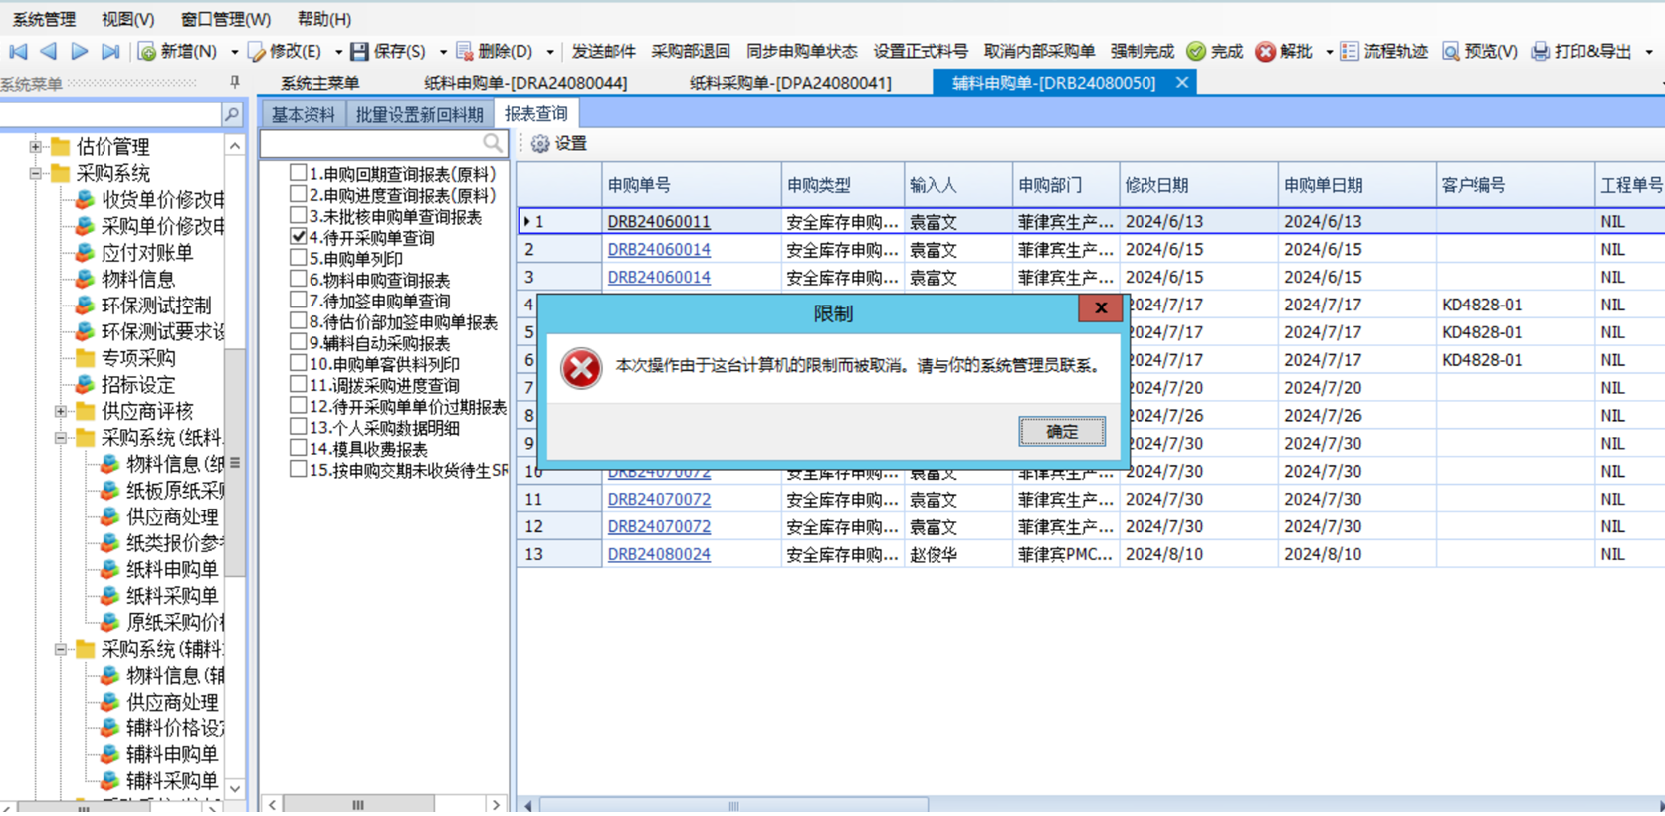Open 收货单价修改 tree item
1665x816 pixels.
[x=163, y=199]
